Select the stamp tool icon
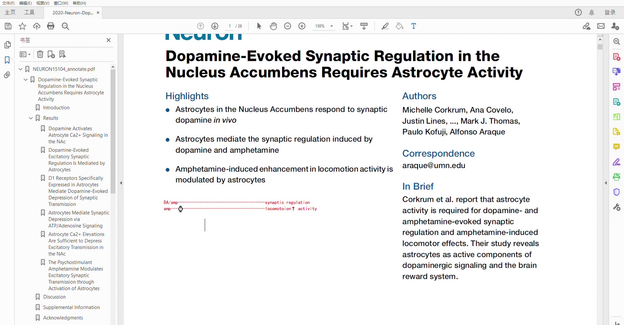 (x=399, y=26)
